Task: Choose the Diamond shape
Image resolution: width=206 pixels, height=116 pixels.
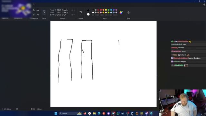Action: click(51, 12)
